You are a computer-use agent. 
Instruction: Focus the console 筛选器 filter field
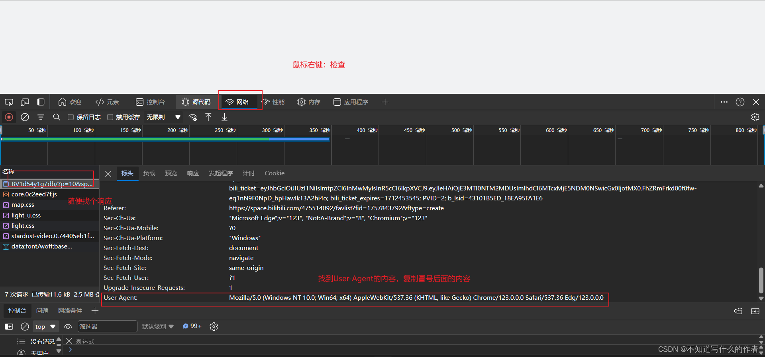tap(107, 327)
